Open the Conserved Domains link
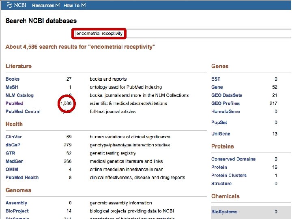The height and width of the screenshot is (219, 292). coord(233,159)
